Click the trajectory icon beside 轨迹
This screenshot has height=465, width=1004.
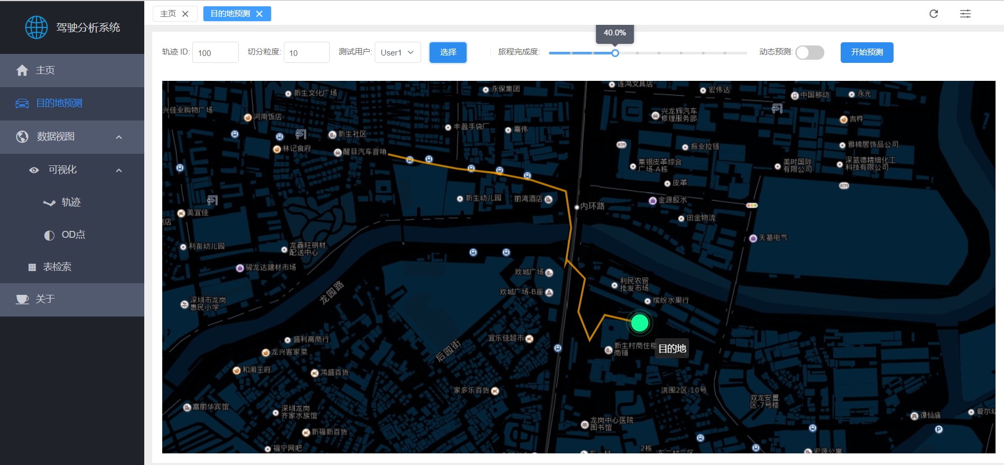pyautogui.click(x=49, y=203)
